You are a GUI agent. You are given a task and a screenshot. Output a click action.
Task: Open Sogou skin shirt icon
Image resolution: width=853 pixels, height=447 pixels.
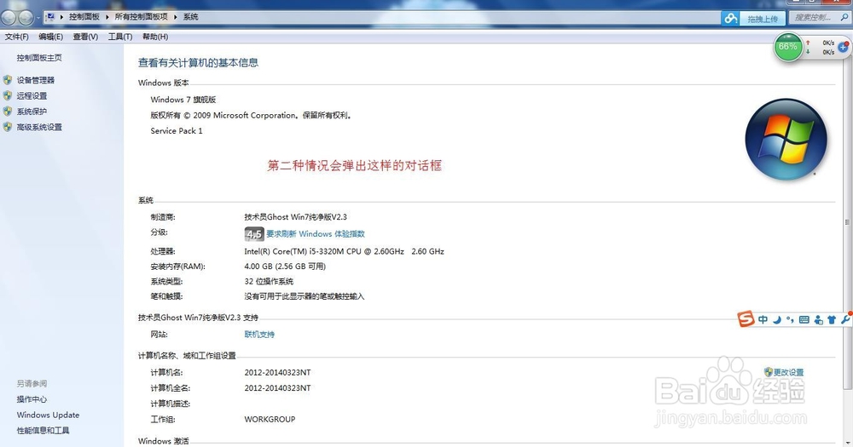click(831, 320)
